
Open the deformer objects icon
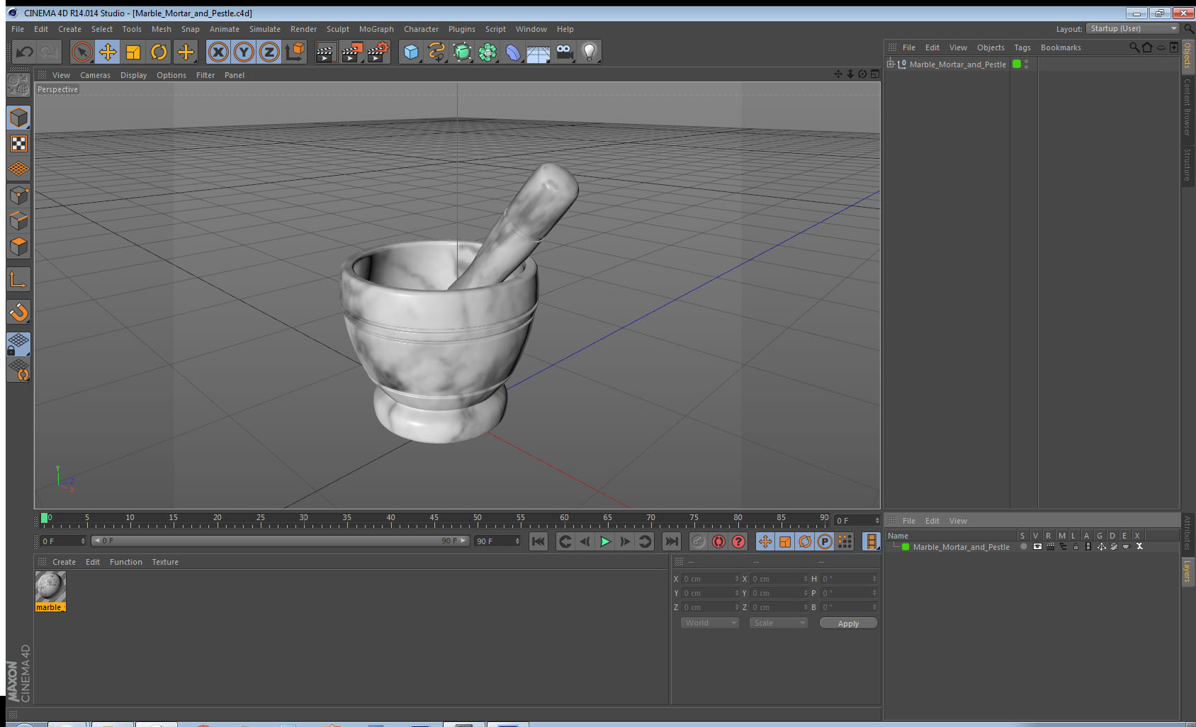pyautogui.click(x=513, y=52)
